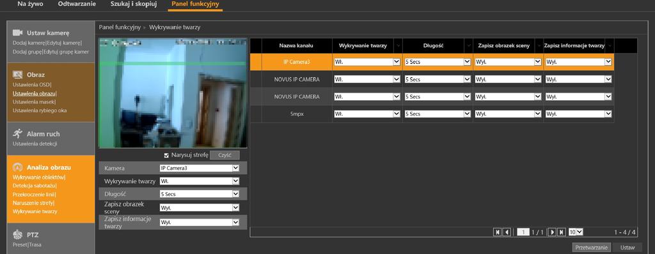Click the camera preview image
Viewport: 655px width, 254px height.
pyautogui.click(x=173, y=93)
